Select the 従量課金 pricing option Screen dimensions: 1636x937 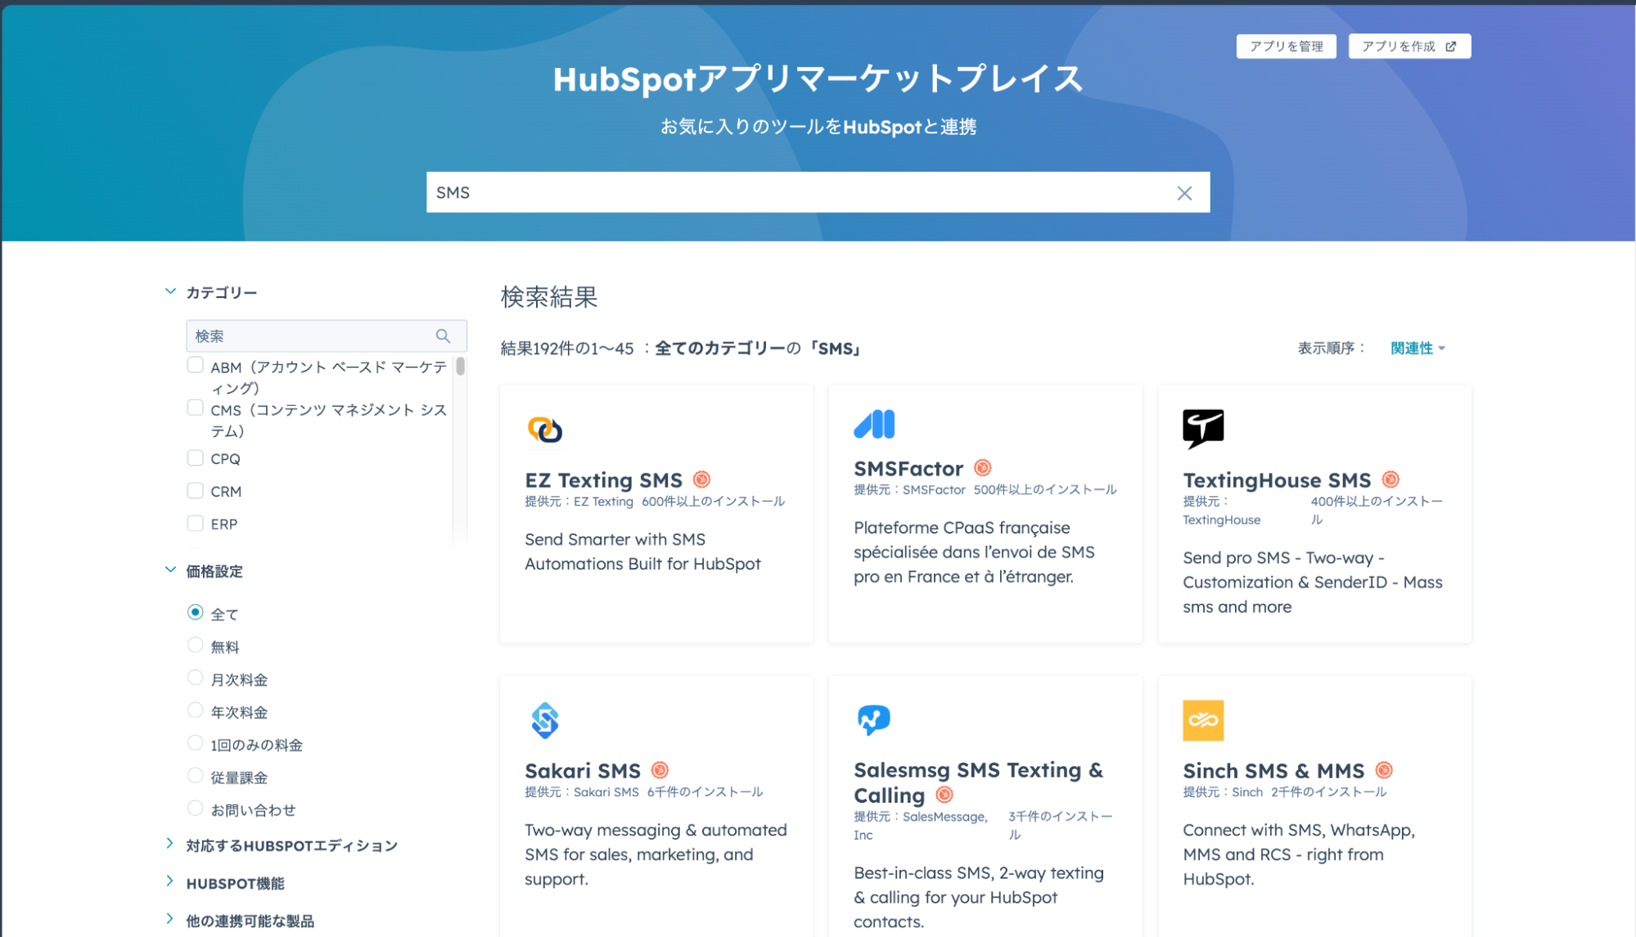pyautogui.click(x=195, y=776)
